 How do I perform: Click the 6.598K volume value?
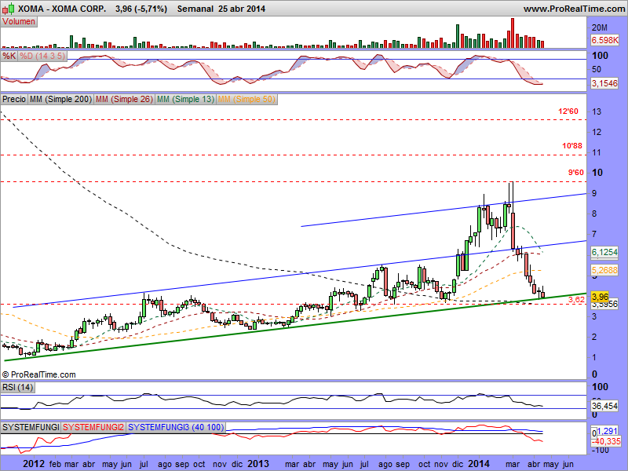point(604,40)
